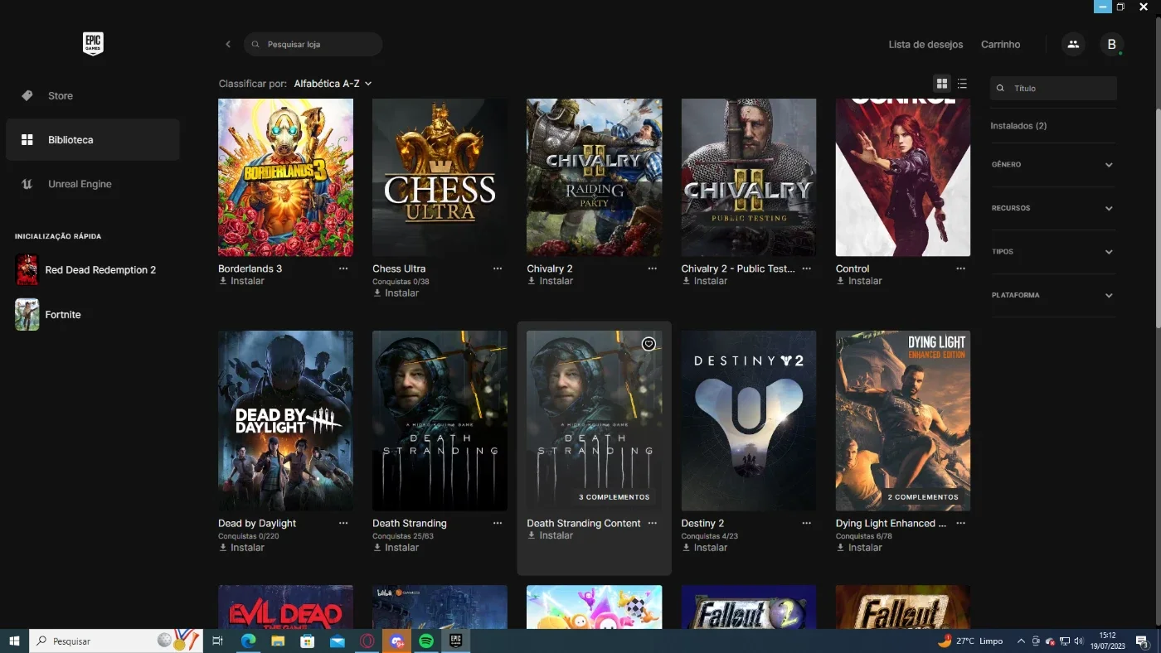Open options for Dying Light Enhanced
Image resolution: width=1161 pixels, height=653 pixels.
(961, 523)
